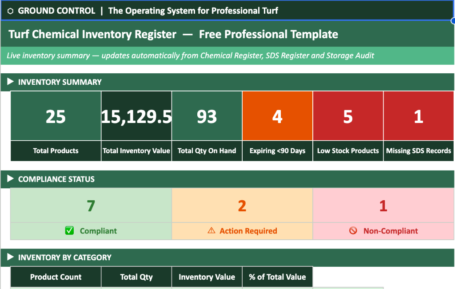The width and height of the screenshot is (455, 289).
Task: Click the triangle marker beside INVENTORY BY CATEGORY
Action: coord(11,257)
